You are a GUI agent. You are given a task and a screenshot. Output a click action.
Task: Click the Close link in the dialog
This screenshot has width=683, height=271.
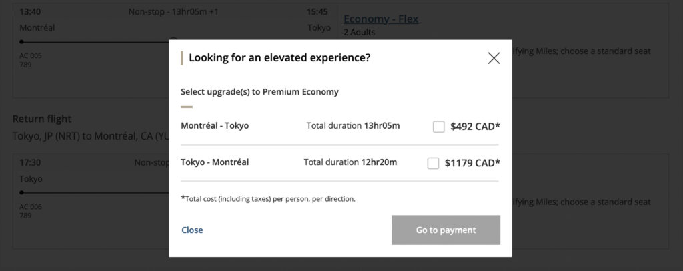point(192,230)
